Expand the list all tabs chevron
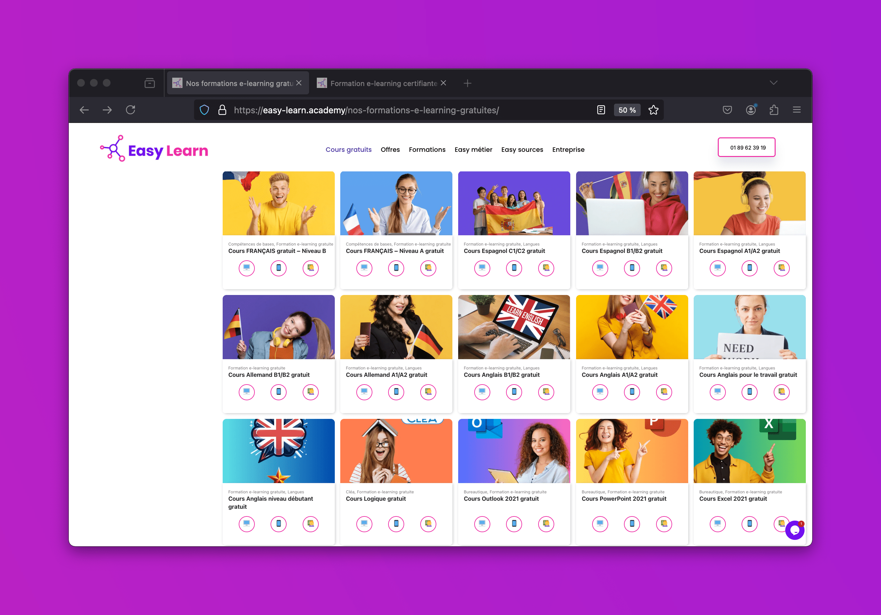881x615 pixels. 773,83
